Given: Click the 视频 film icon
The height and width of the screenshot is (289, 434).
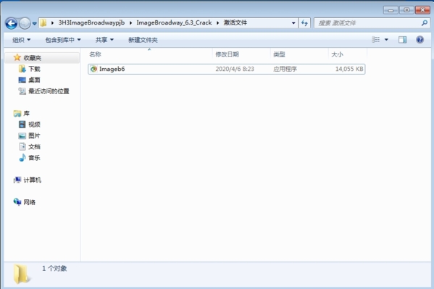Looking at the screenshot, I should 22,125.
